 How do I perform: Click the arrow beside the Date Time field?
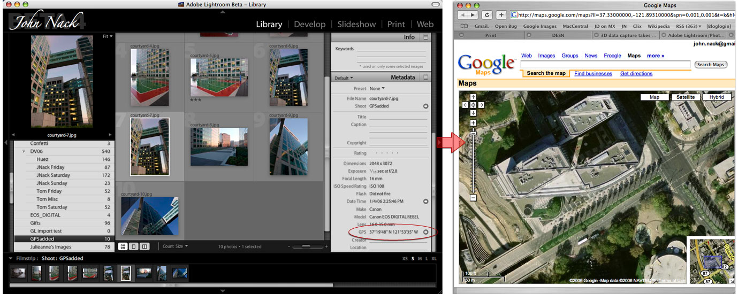coord(426,202)
